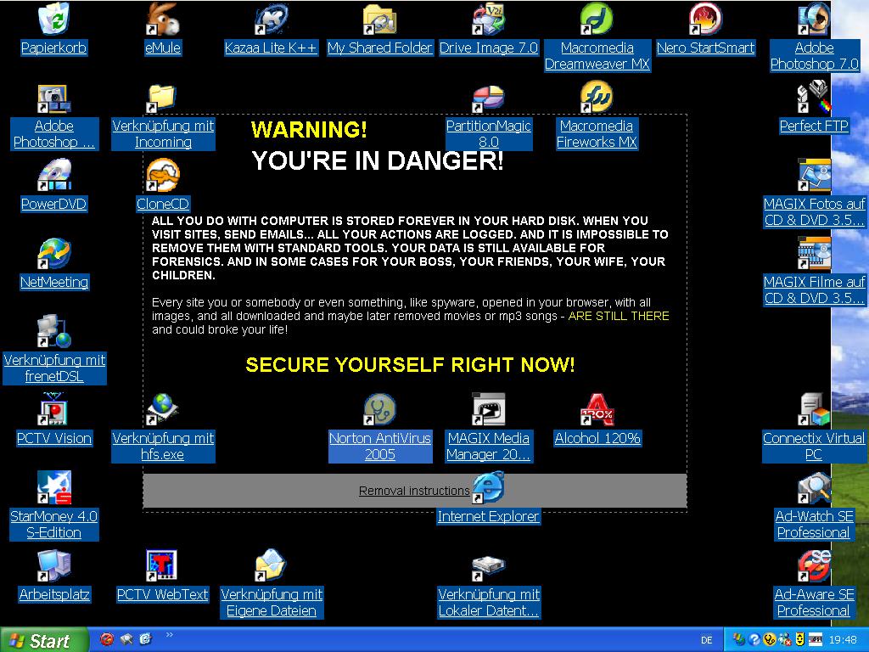
Task: Click the Removal instructions link
Action: pos(414,491)
